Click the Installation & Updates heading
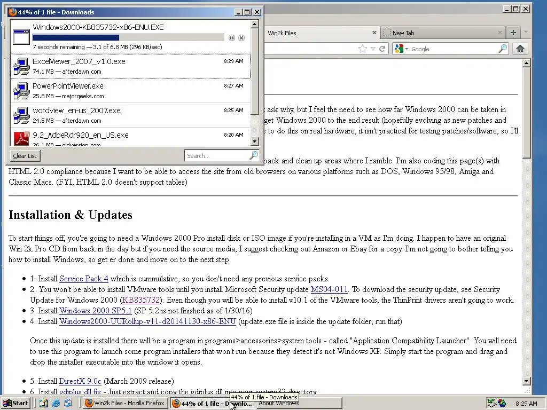This screenshot has width=547, height=410. tap(71, 215)
